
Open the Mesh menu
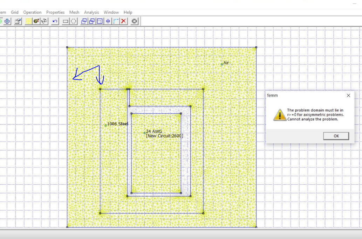pos(74,12)
